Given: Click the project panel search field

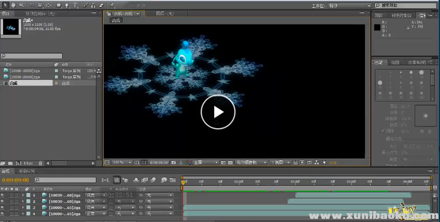Looking at the screenshot, I should coord(32,56).
